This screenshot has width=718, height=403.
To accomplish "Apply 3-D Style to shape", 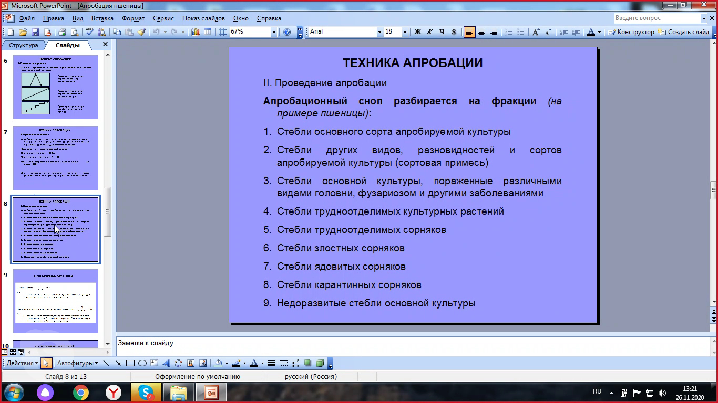I will [320, 363].
